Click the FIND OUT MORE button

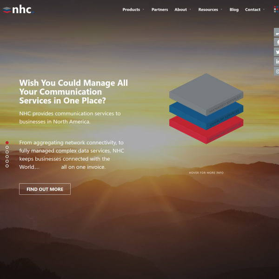click(x=45, y=189)
